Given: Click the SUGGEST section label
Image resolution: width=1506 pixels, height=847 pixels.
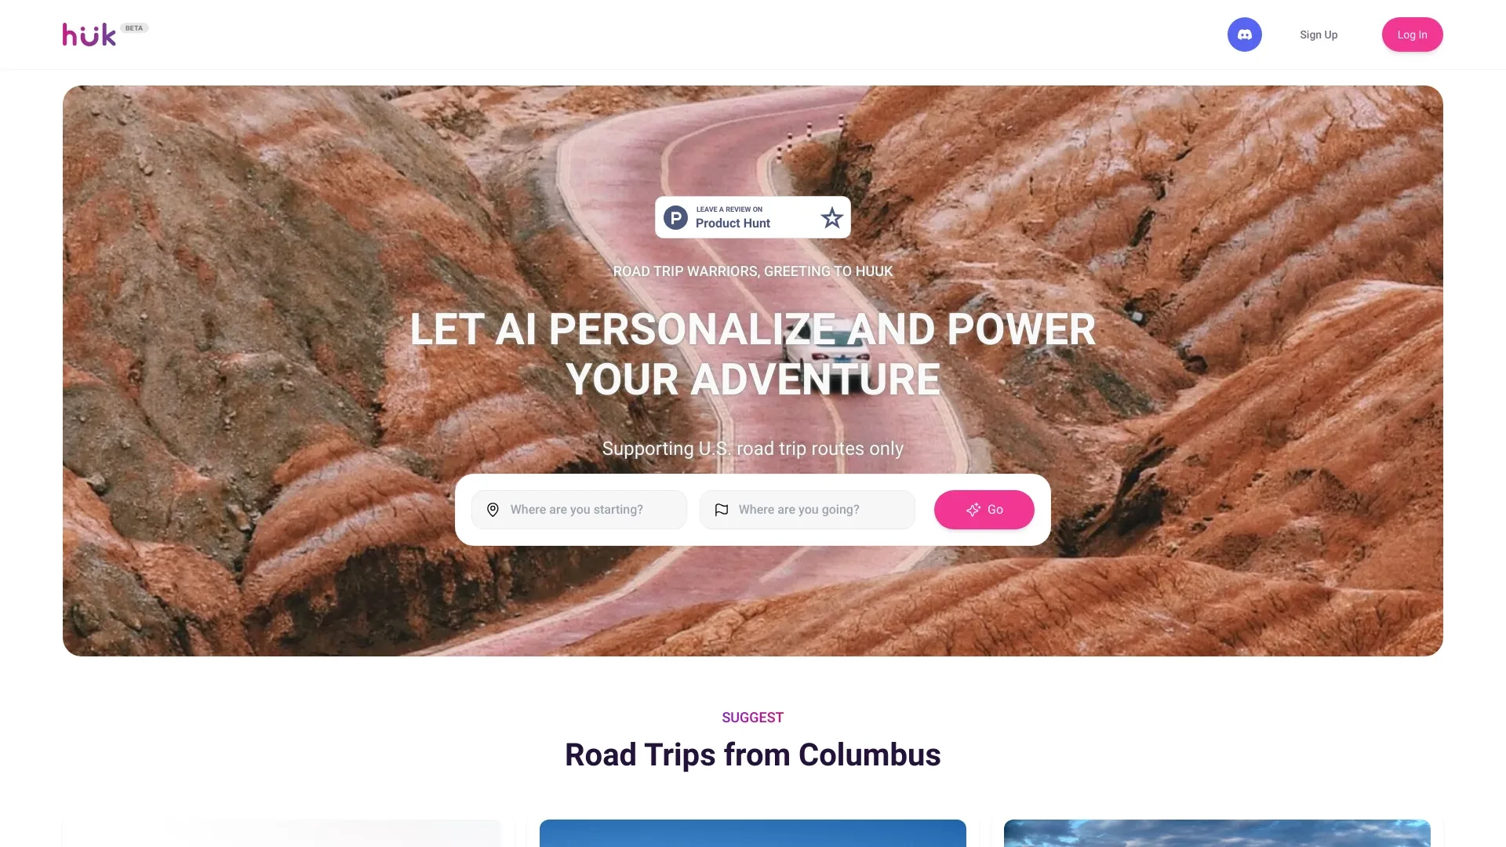Looking at the screenshot, I should point(752,717).
